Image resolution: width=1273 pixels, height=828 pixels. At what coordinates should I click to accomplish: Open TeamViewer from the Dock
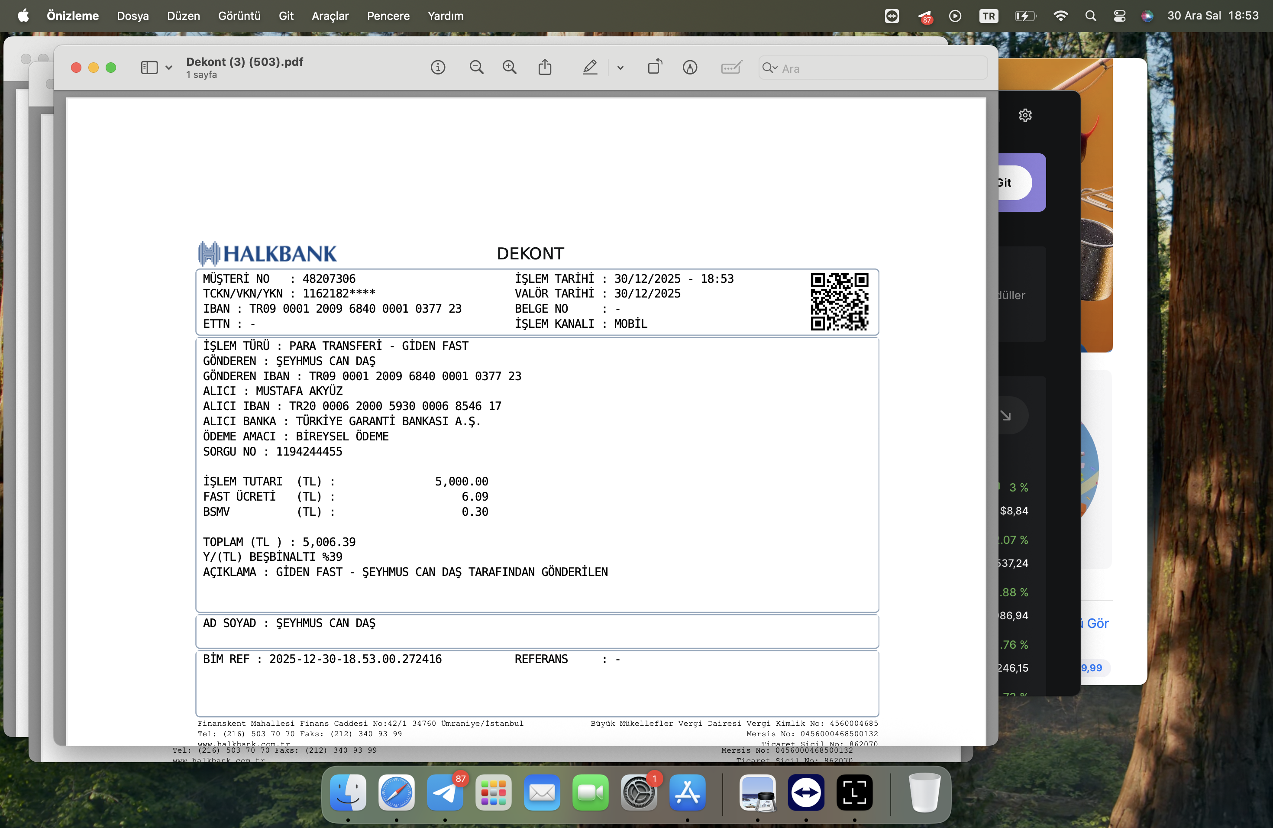(x=806, y=792)
